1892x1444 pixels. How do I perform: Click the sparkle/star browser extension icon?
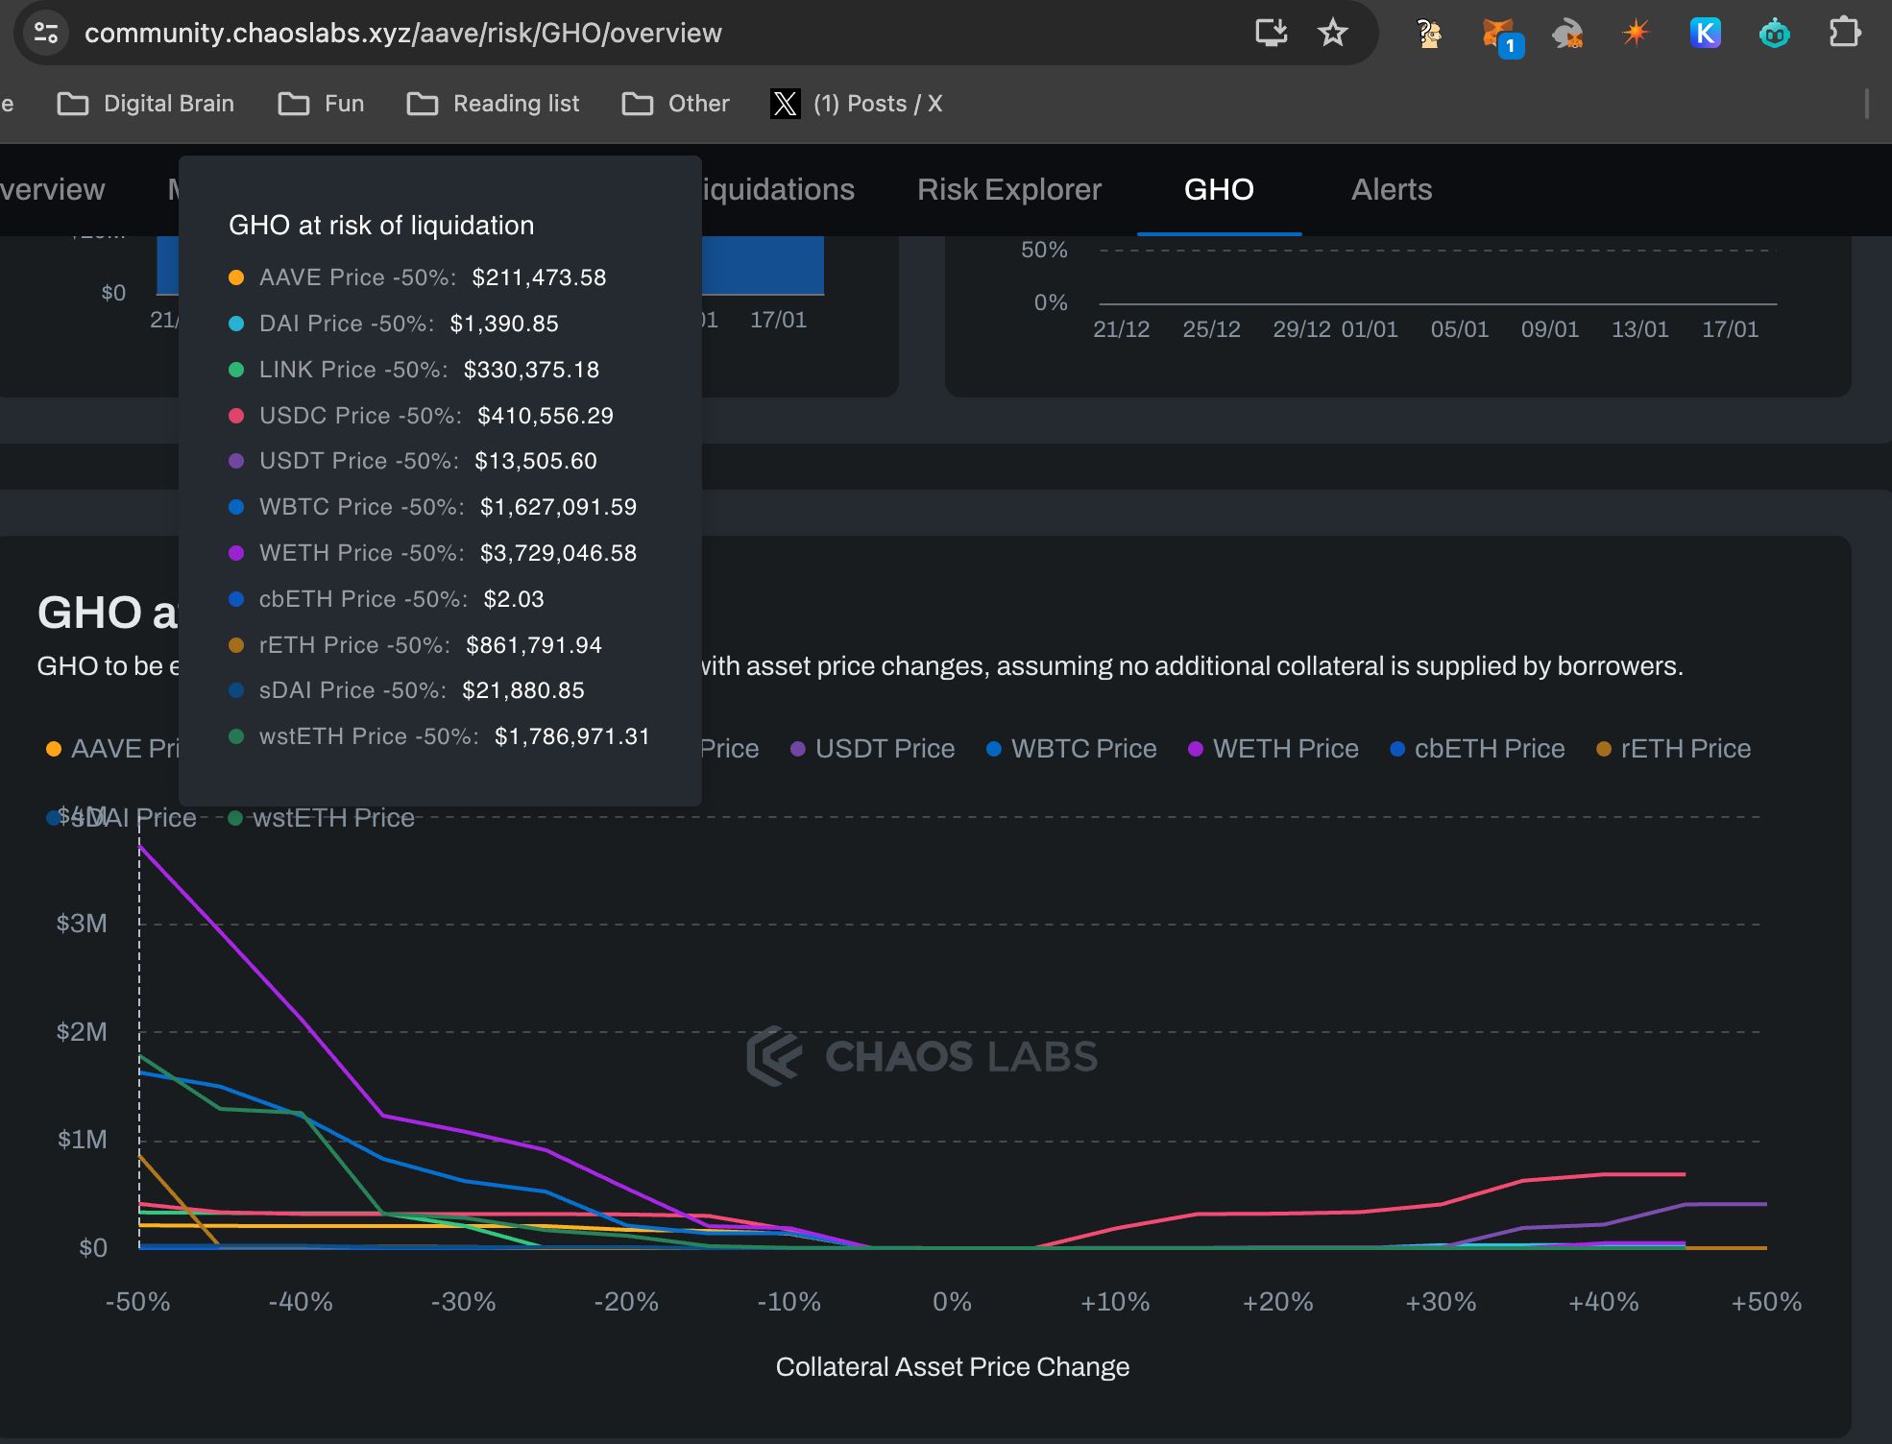tap(1637, 34)
